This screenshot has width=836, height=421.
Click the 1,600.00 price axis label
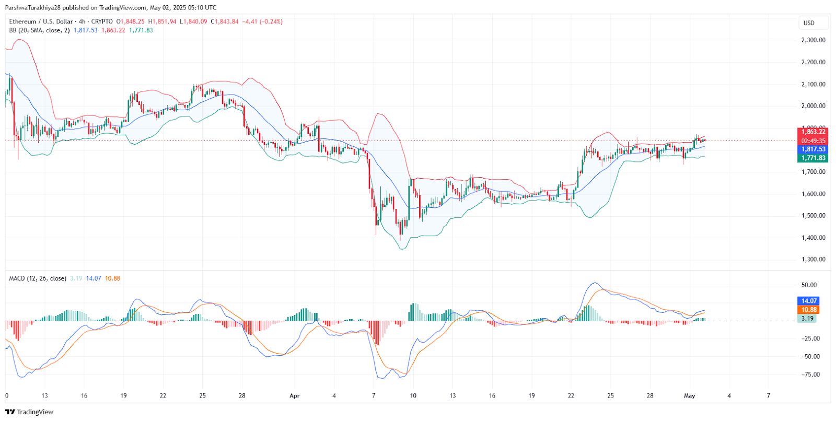pyautogui.click(x=814, y=194)
